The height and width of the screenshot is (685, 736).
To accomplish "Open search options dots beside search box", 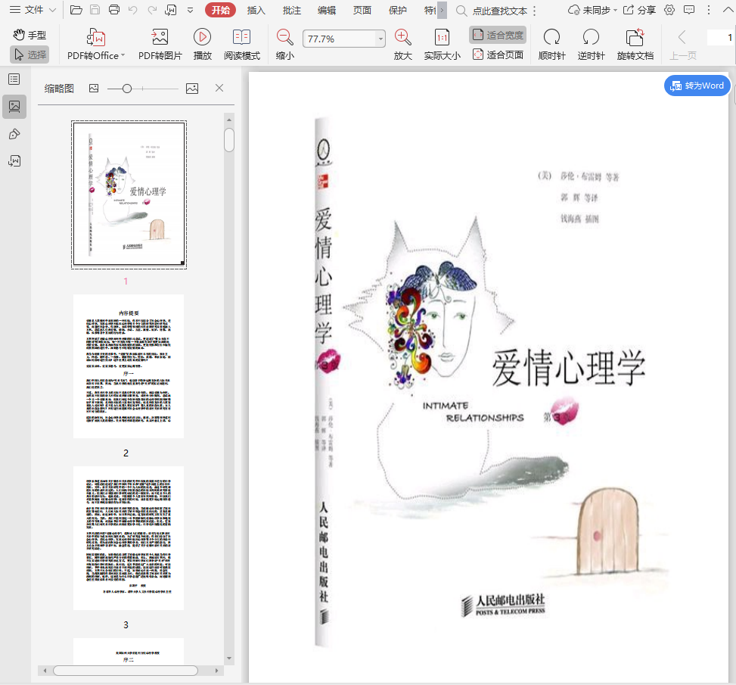I will coord(535,11).
